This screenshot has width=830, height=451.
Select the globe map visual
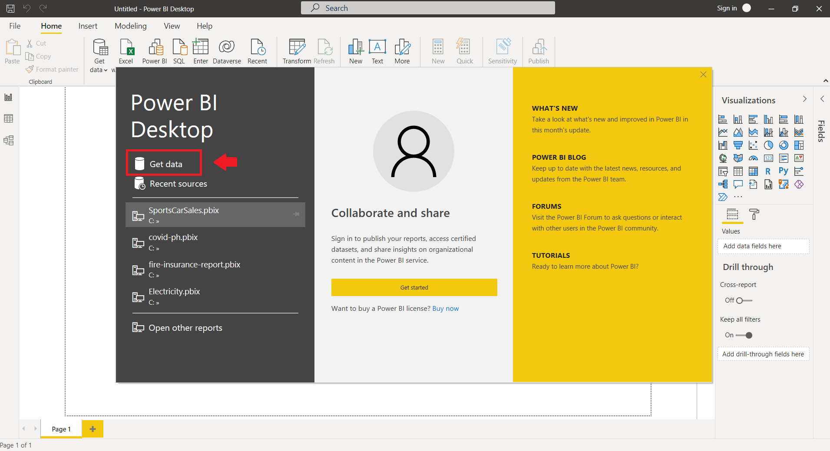tap(723, 158)
